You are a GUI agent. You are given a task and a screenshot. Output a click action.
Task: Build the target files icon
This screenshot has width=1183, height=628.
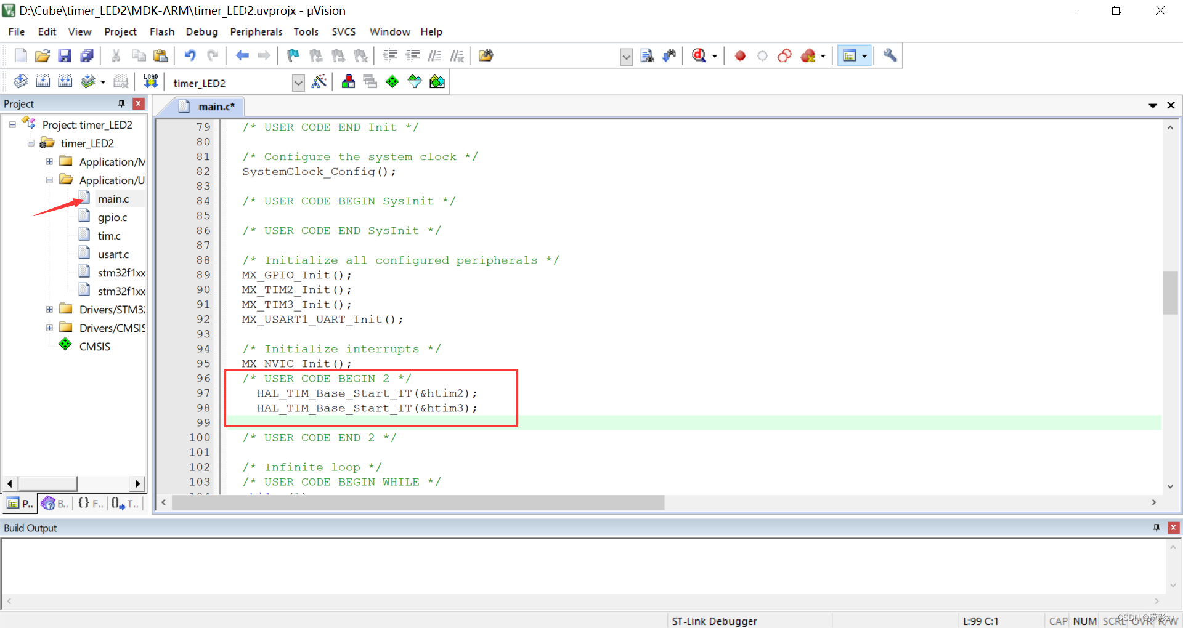coord(43,81)
